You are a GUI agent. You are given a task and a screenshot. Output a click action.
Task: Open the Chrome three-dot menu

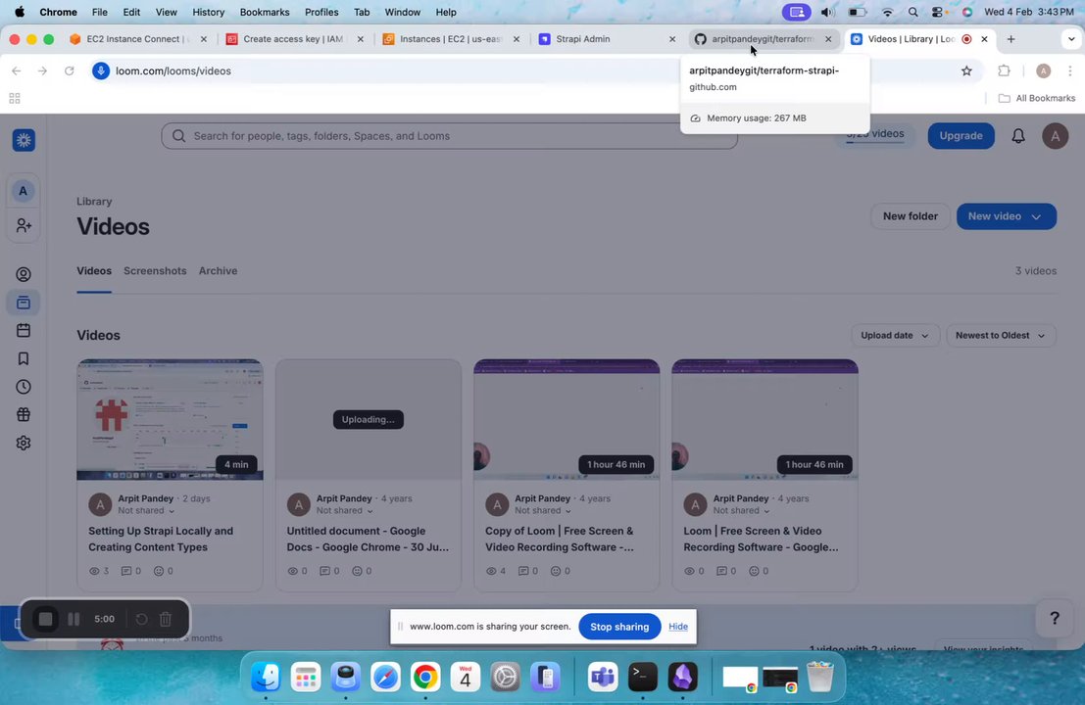pos(1069,70)
